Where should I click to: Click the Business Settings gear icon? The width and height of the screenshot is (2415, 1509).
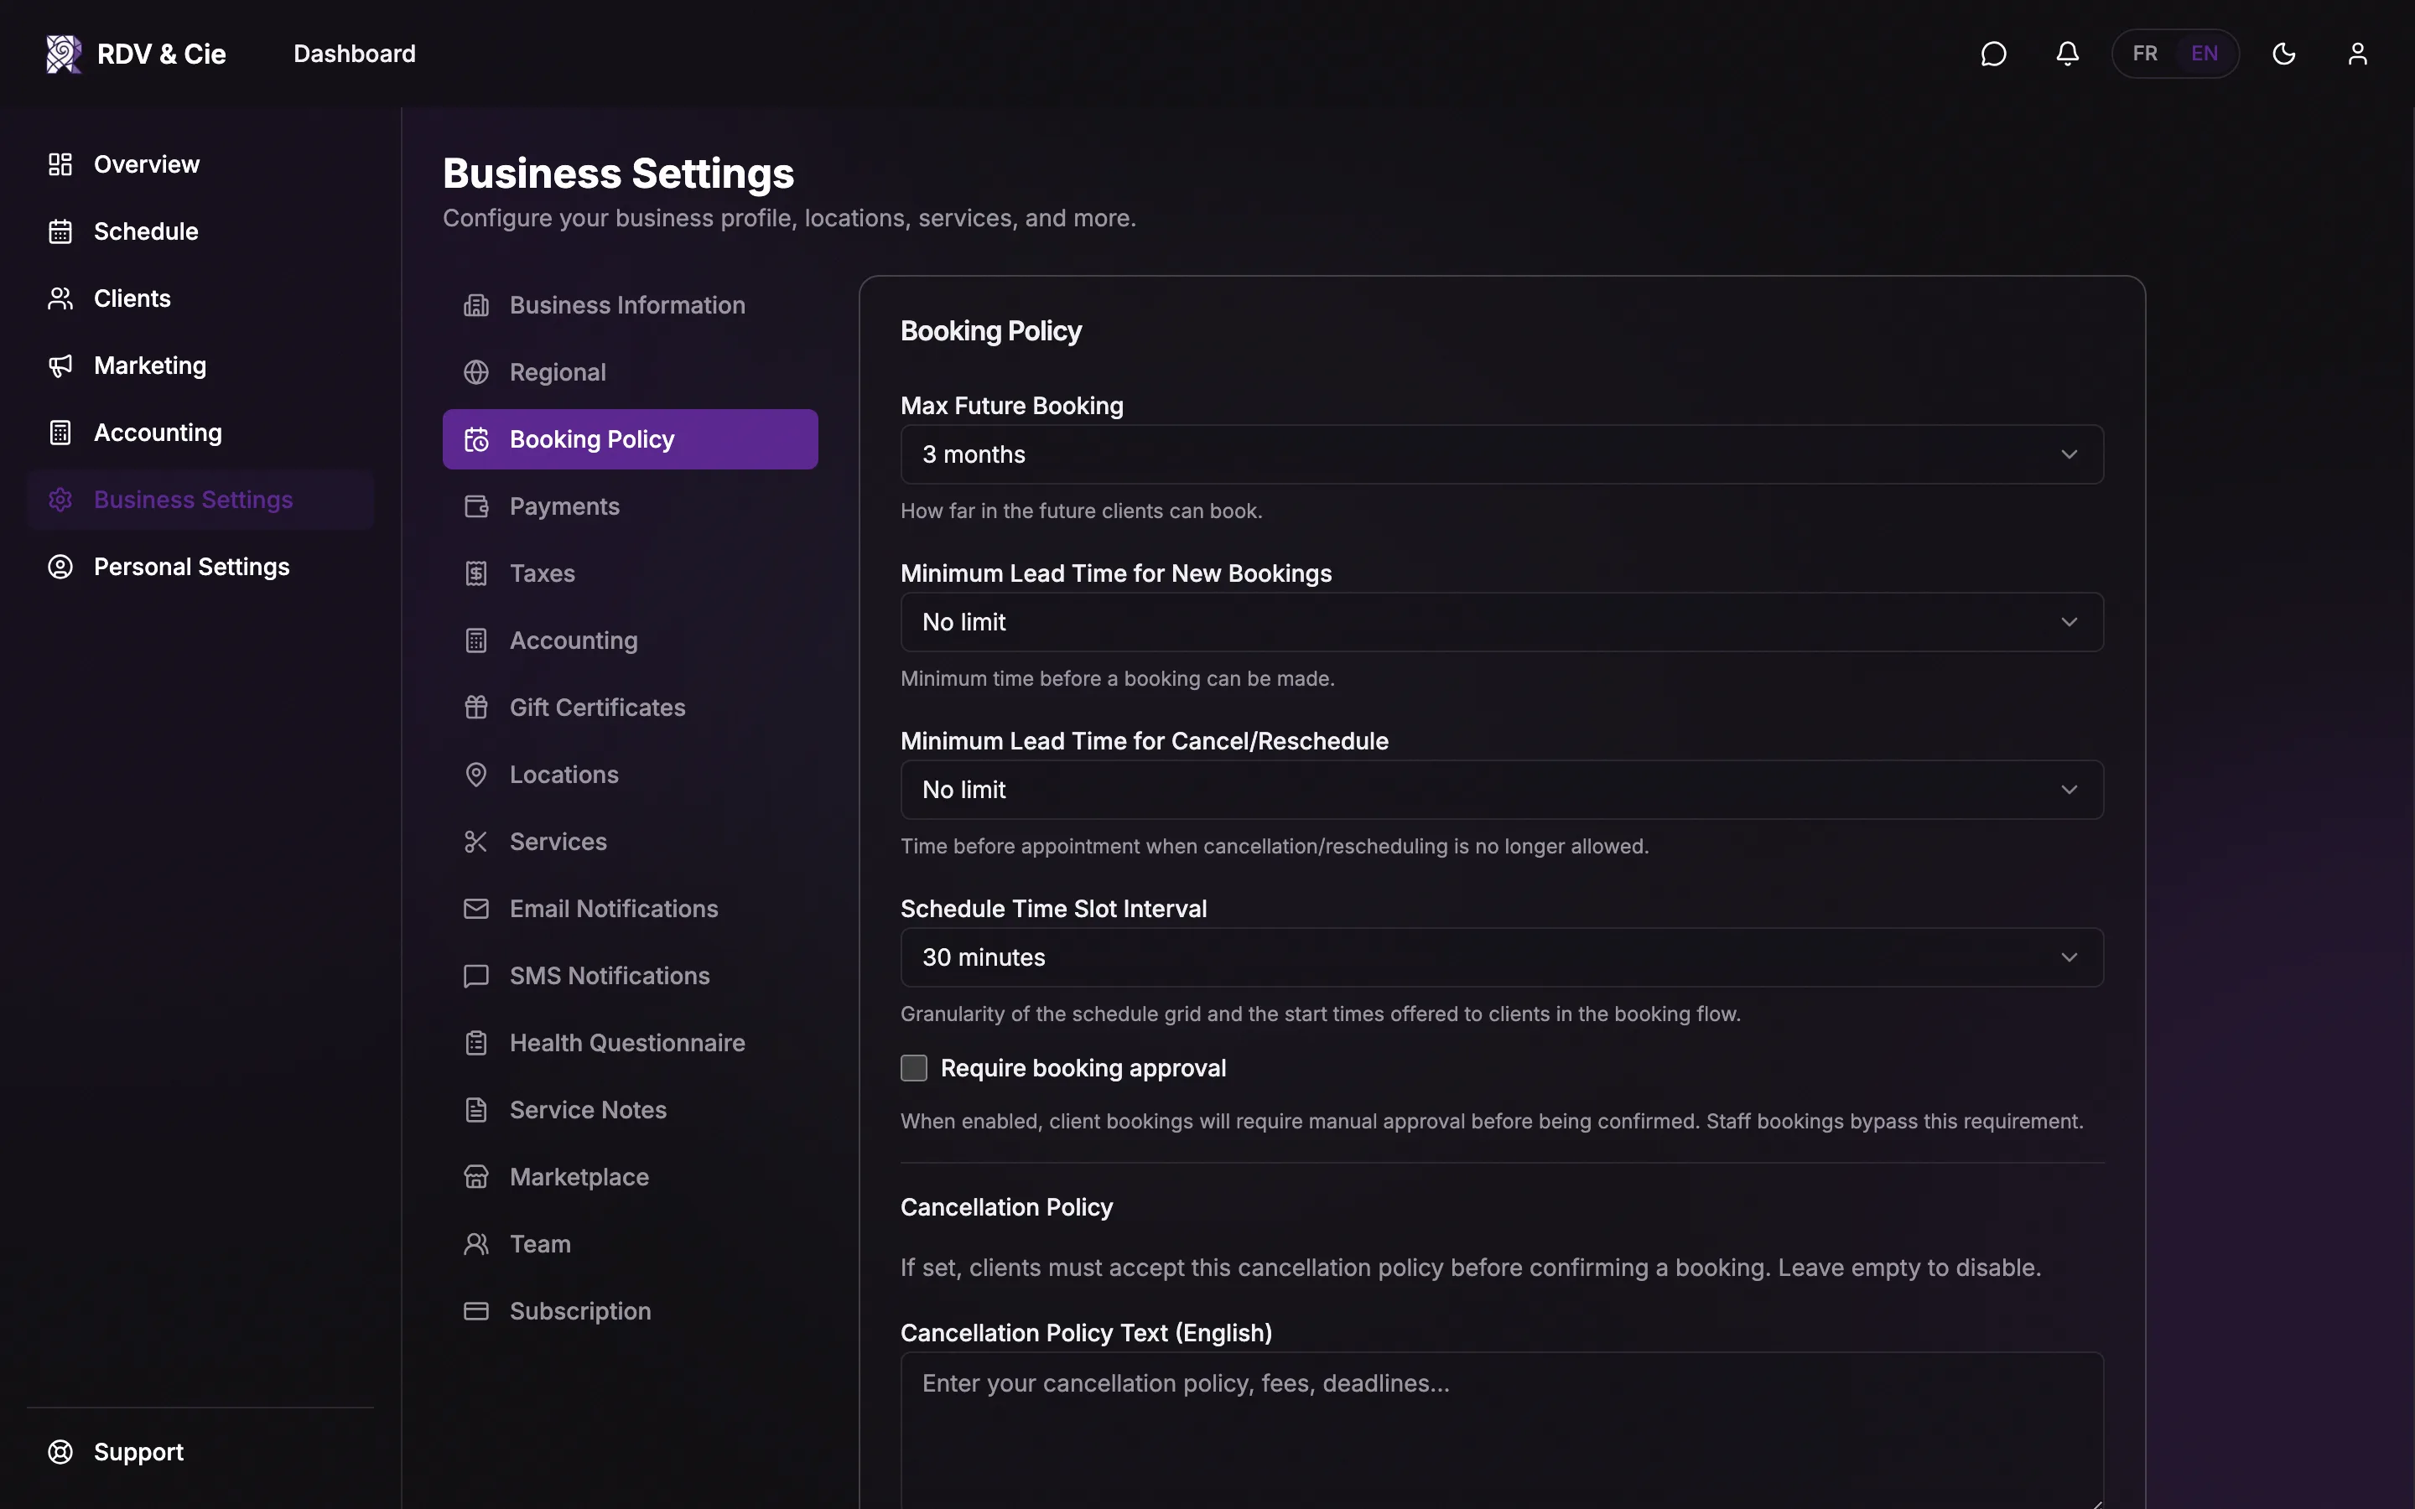point(60,500)
